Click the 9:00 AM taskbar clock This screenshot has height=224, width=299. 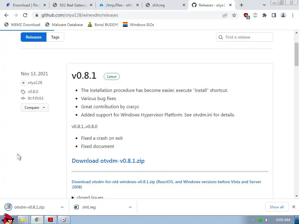[x=283, y=220]
